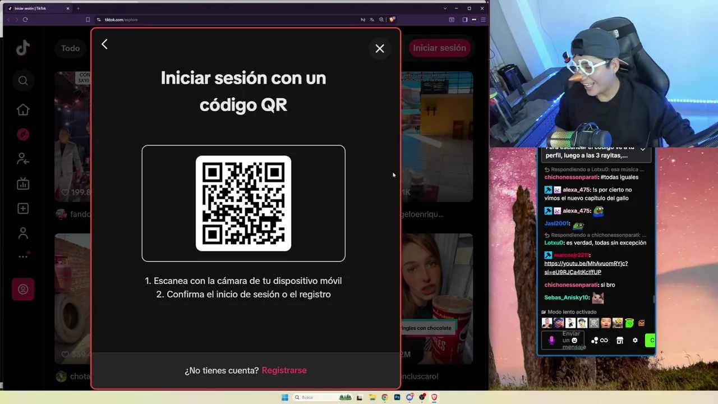This screenshot has width=718, height=404.
Task: Select the Explore compass icon in the sidebar
Action: [23, 135]
